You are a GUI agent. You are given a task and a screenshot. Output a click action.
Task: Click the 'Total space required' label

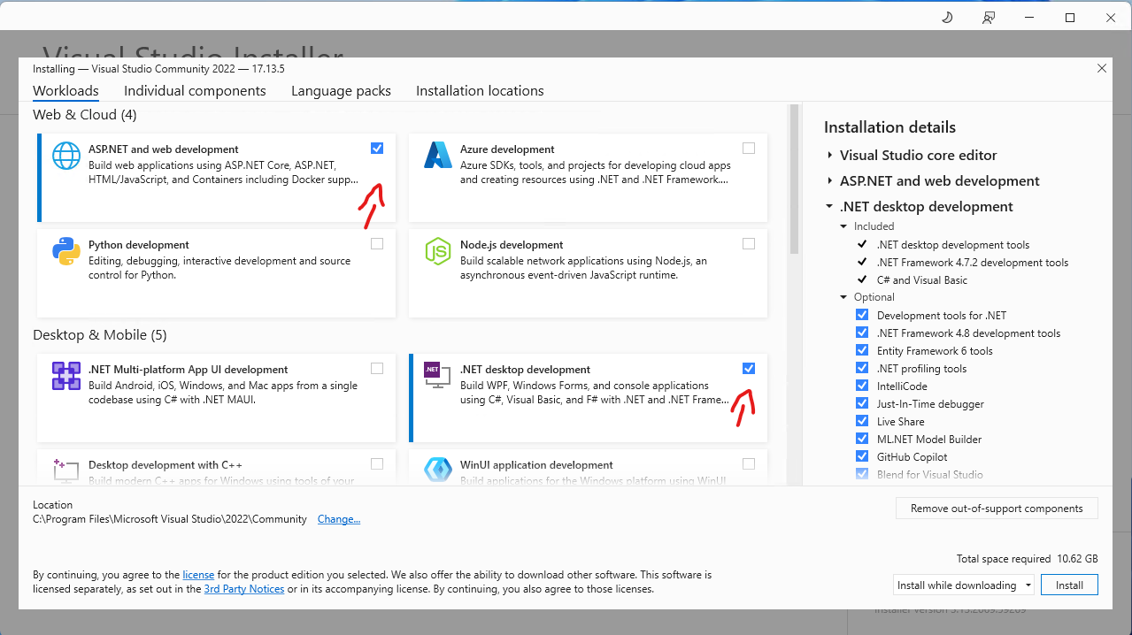click(x=1004, y=559)
